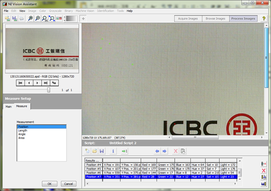Click the Save Image toolbar icon
The image size is (271, 191).
point(15,18)
